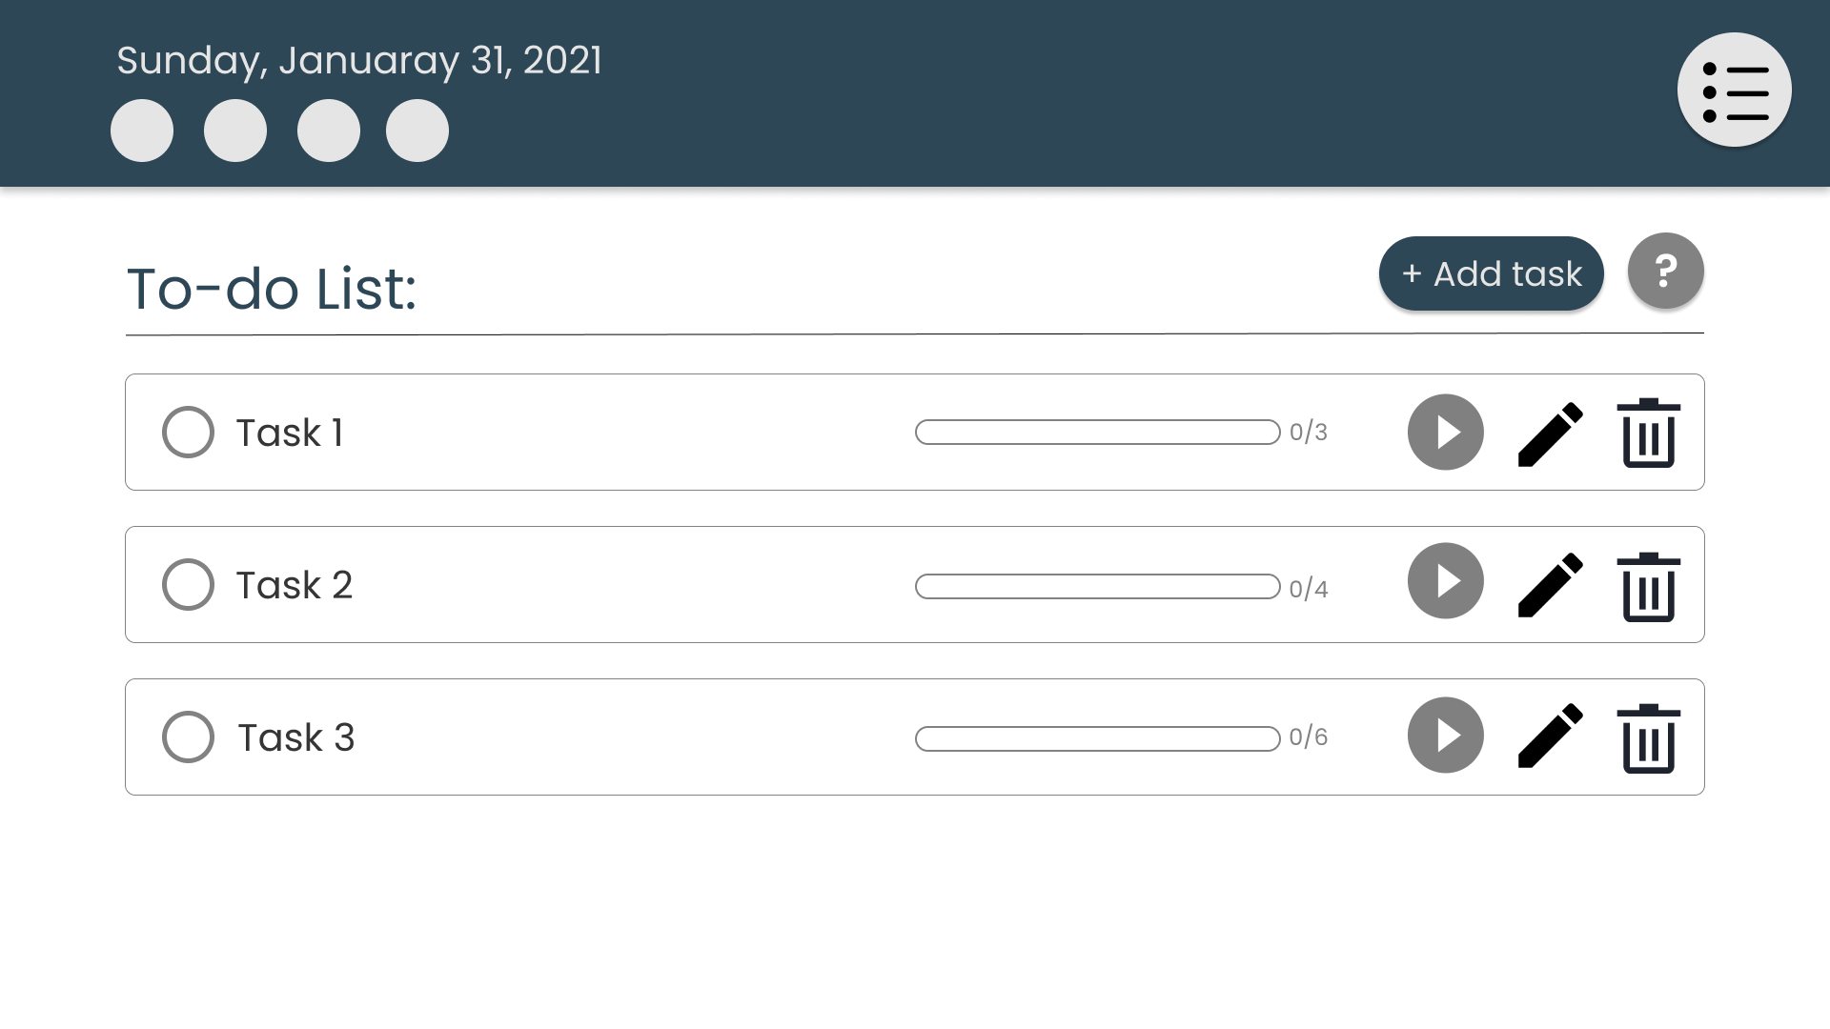Viewport: 1830px width, 1029px height.
Task: Edit Task 2 with the pencil icon
Action: [x=1550, y=585]
